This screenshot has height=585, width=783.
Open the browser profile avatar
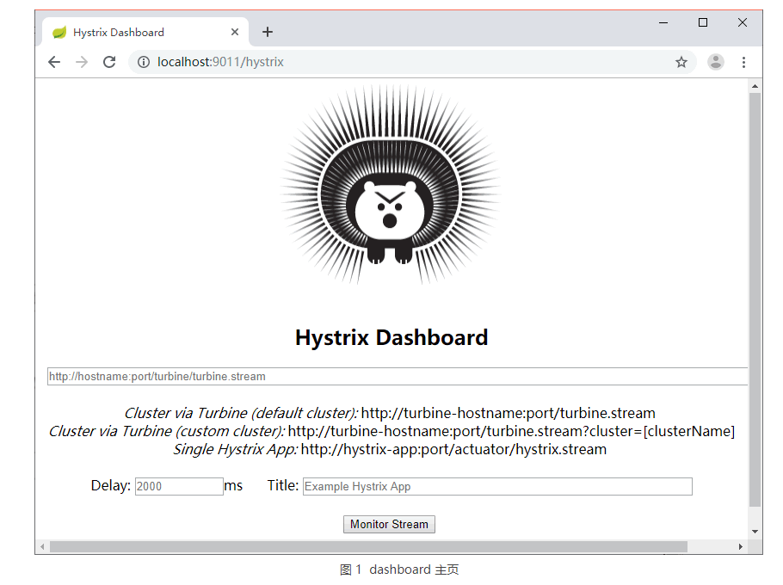(x=716, y=62)
